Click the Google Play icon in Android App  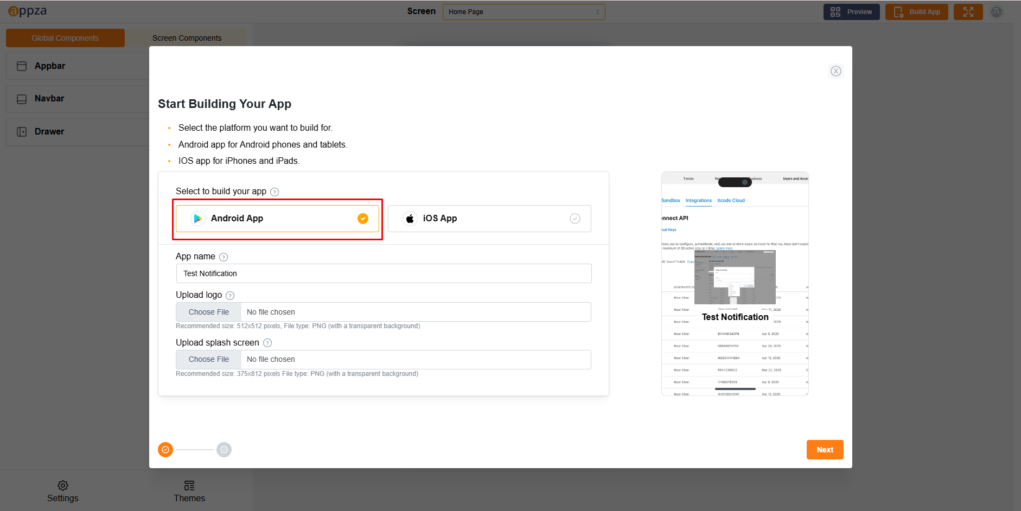198,219
